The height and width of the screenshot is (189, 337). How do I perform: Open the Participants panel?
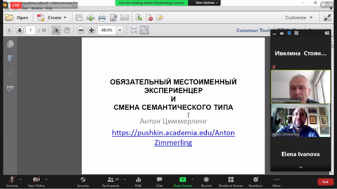click(x=111, y=181)
